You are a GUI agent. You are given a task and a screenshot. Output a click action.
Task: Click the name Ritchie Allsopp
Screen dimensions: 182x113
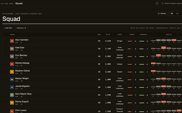pos(22,63)
